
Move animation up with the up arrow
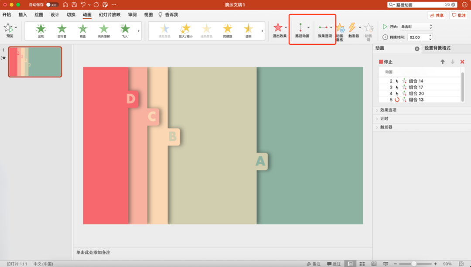[443, 62]
